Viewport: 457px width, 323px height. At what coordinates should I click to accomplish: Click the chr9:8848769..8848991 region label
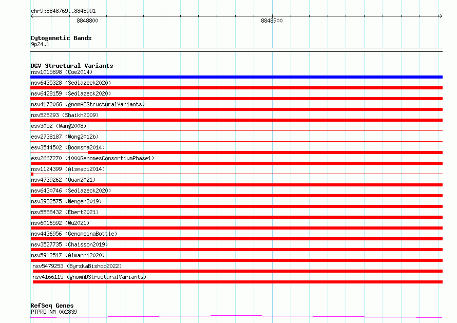coord(63,11)
